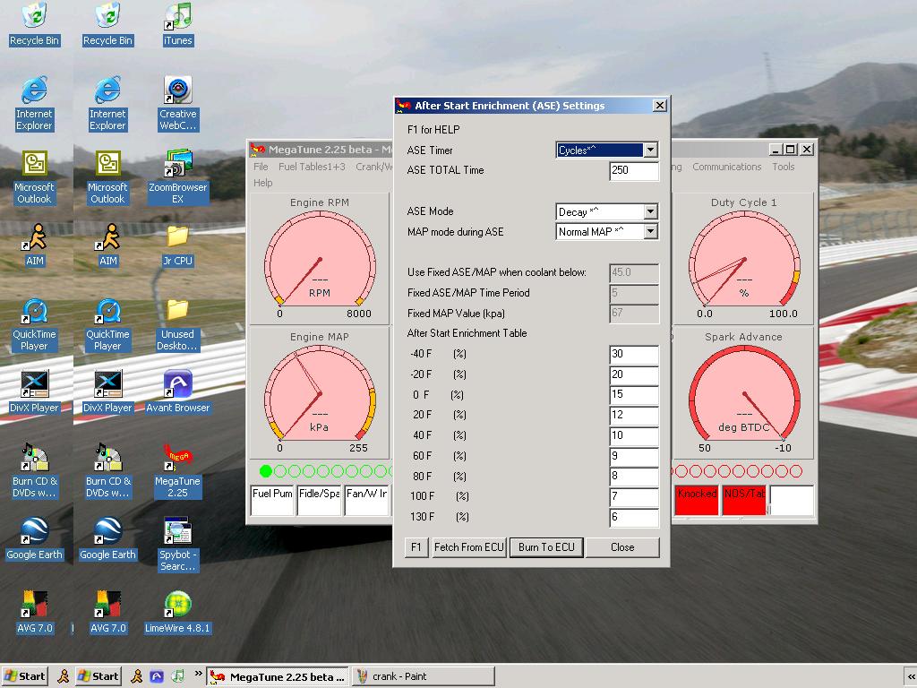Expand the ASE Timer dropdown
The width and height of the screenshot is (917, 688).
click(x=650, y=150)
